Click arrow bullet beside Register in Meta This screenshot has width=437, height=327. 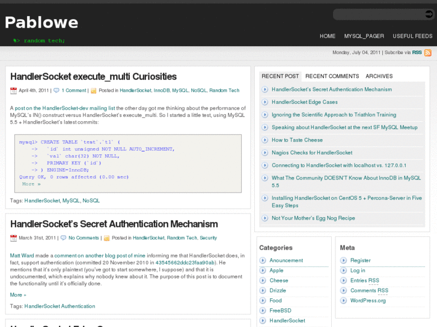pyautogui.click(x=343, y=260)
